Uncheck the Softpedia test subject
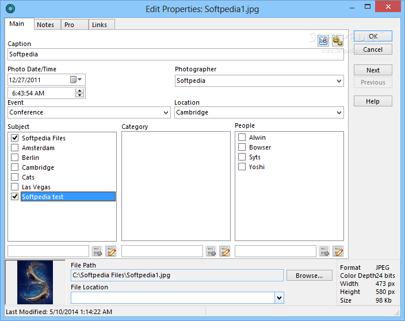The width and height of the screenshot is (405, 321). 15,197
